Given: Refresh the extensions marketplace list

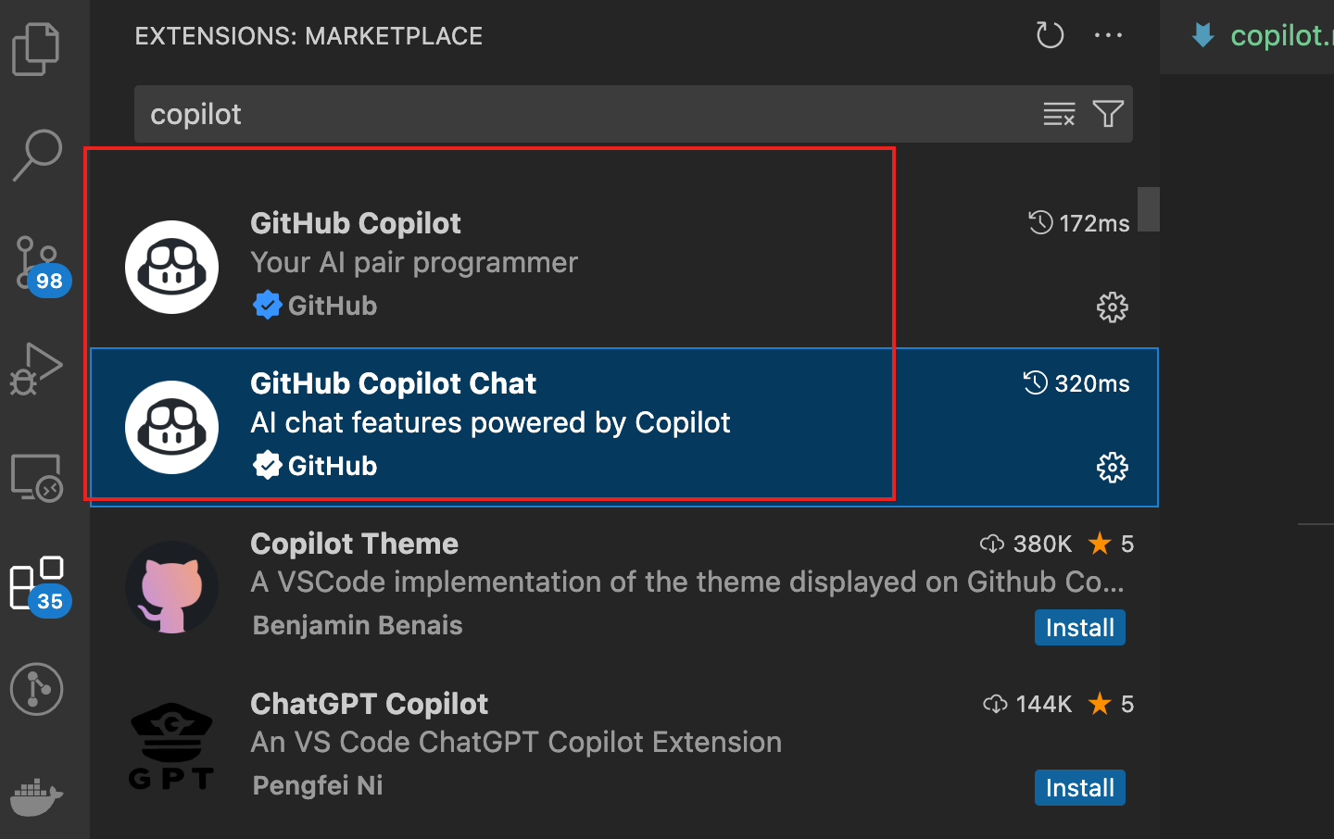Looking at the screenshot, I should click(1050, 36).
